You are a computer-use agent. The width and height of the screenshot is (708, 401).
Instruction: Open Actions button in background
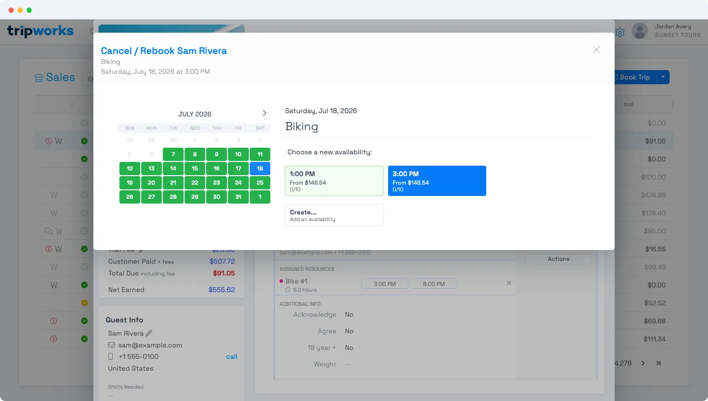click(559, 259)
